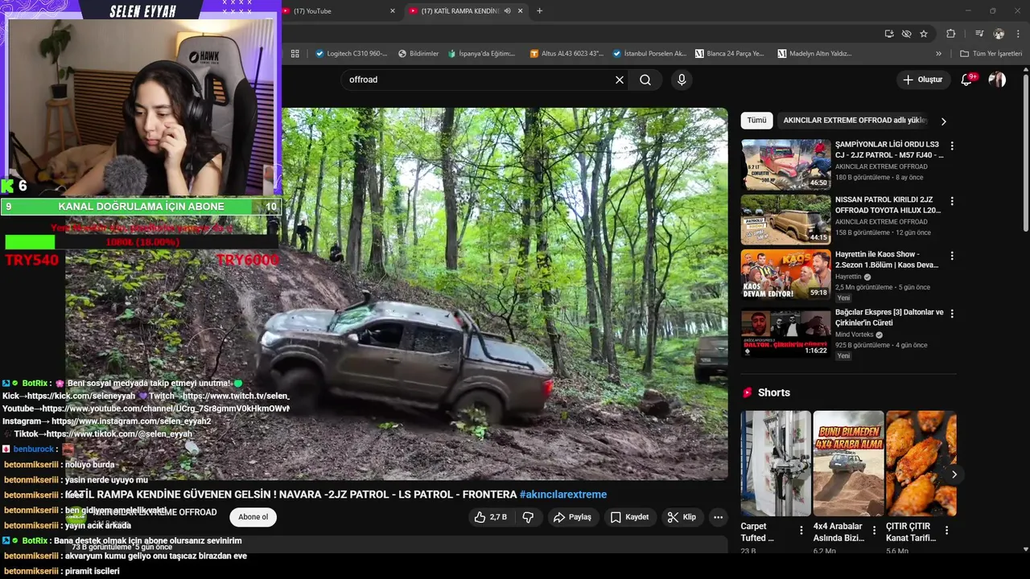The width and height of the screenshot is (1030, 579).
Task: Start voice search with the microphone icon
Action: (x=682, y=80)
